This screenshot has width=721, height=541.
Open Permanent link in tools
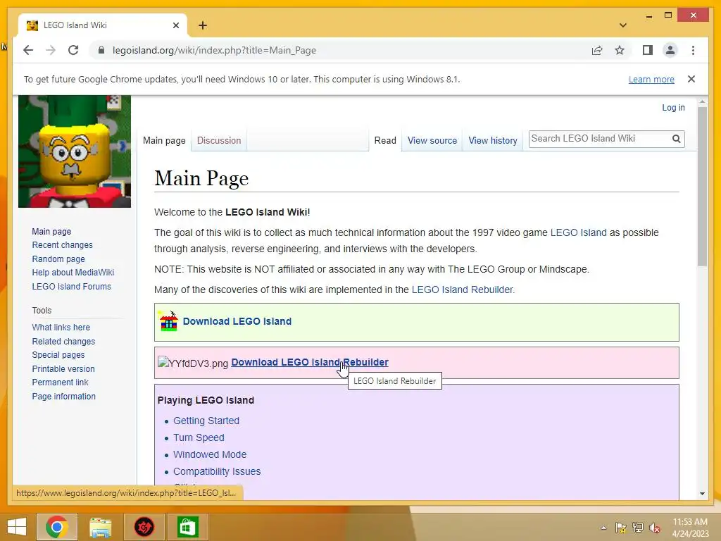tap(60, 383)
